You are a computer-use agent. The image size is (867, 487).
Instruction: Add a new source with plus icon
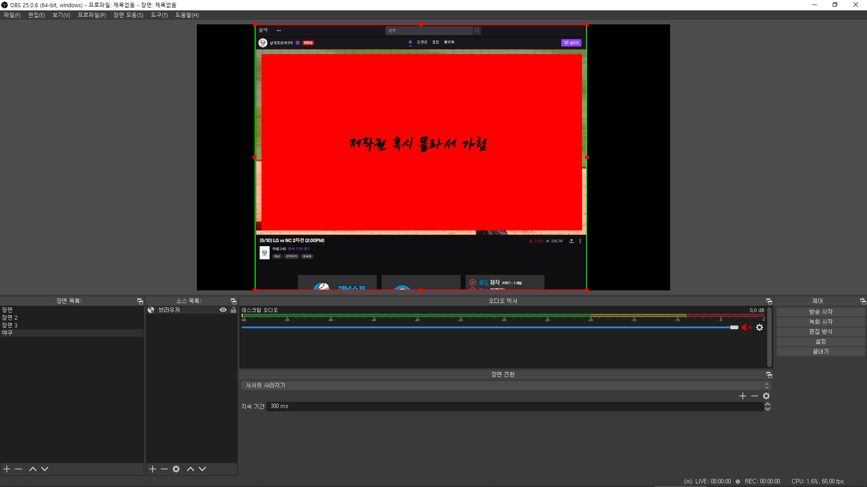tap(153, 469)
